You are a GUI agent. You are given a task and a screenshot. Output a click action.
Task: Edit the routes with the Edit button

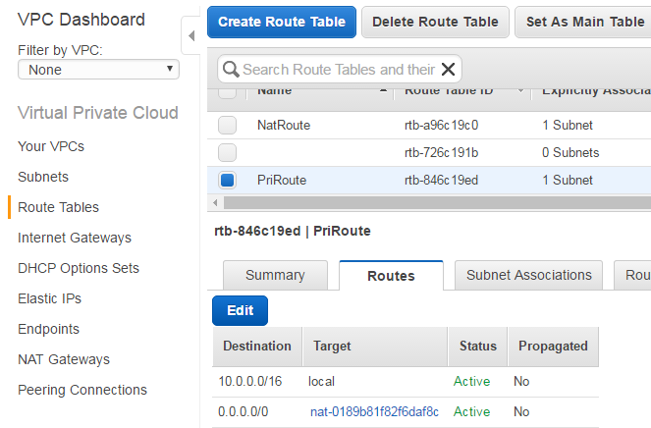click(240, 310)
